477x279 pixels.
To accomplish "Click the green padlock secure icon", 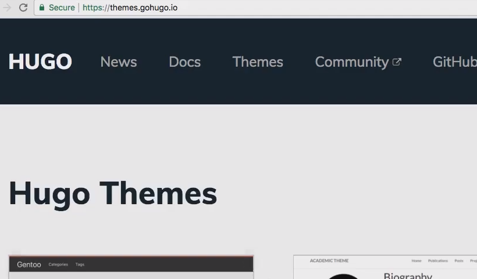I will coord(42,8).
